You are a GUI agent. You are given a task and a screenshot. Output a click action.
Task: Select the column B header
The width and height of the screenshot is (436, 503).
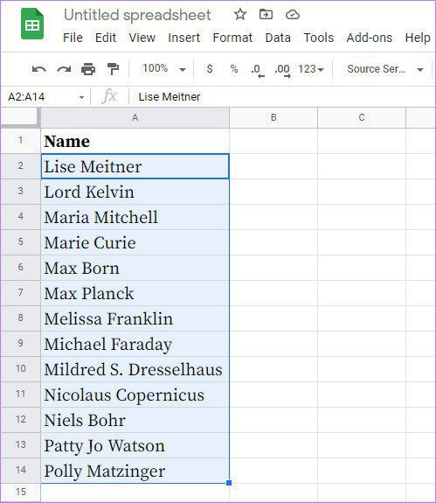click(273, 117)
